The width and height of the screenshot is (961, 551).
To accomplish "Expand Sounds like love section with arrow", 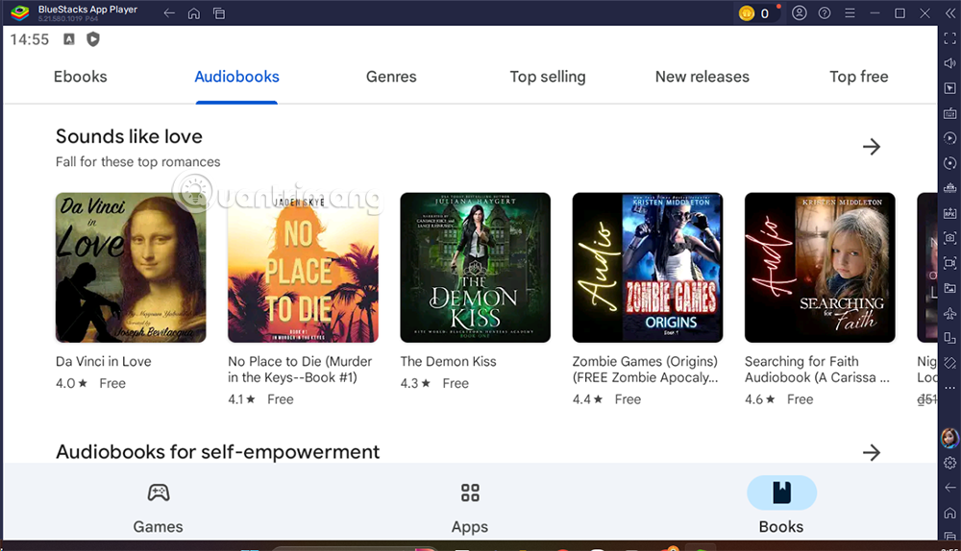I will pos(871,146).
